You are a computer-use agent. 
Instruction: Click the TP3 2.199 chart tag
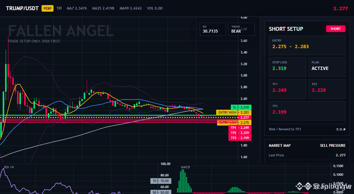[x=240, y=138]
